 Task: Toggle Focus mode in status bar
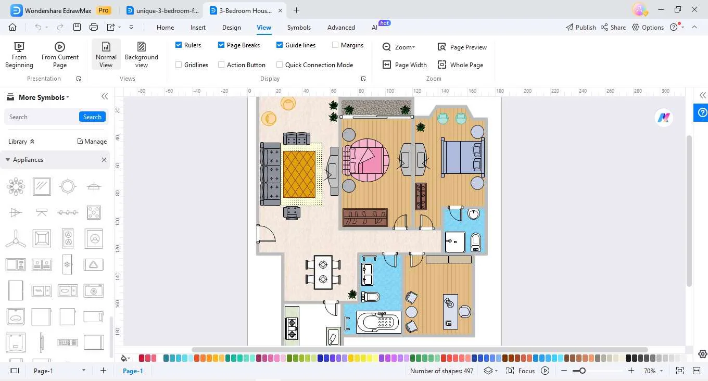tap(521, 371)
